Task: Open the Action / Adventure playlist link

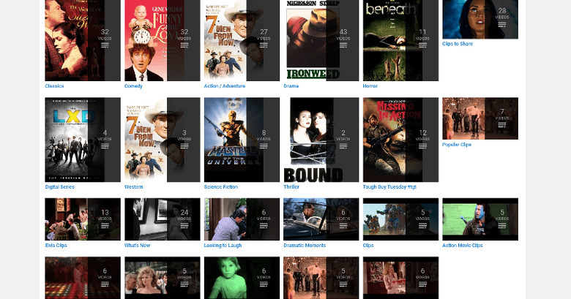Action: (x=225, y=86)
